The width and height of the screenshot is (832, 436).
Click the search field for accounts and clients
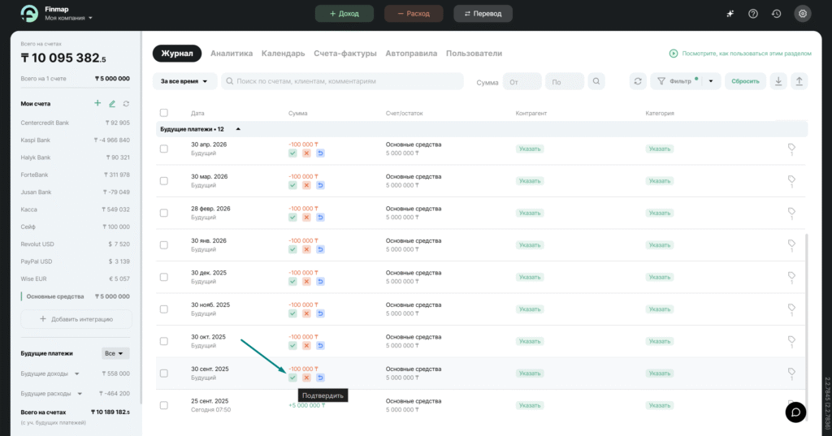(x=341, y=81)
